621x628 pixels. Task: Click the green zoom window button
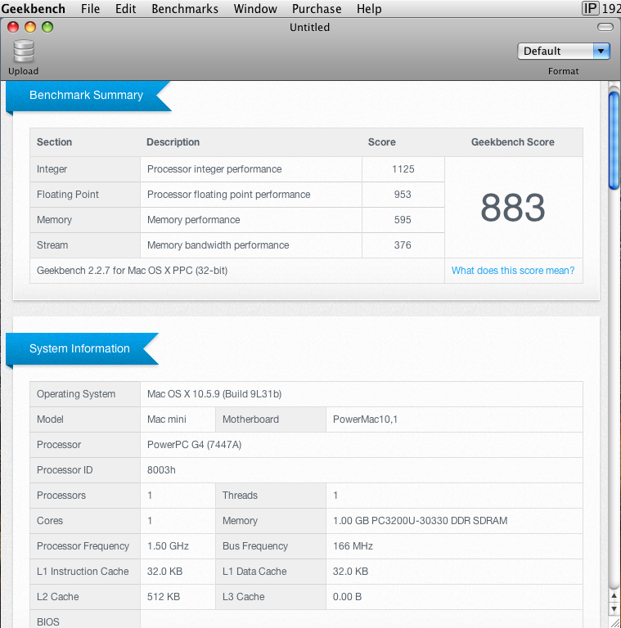pyautogui.click(x=47, y=27)
